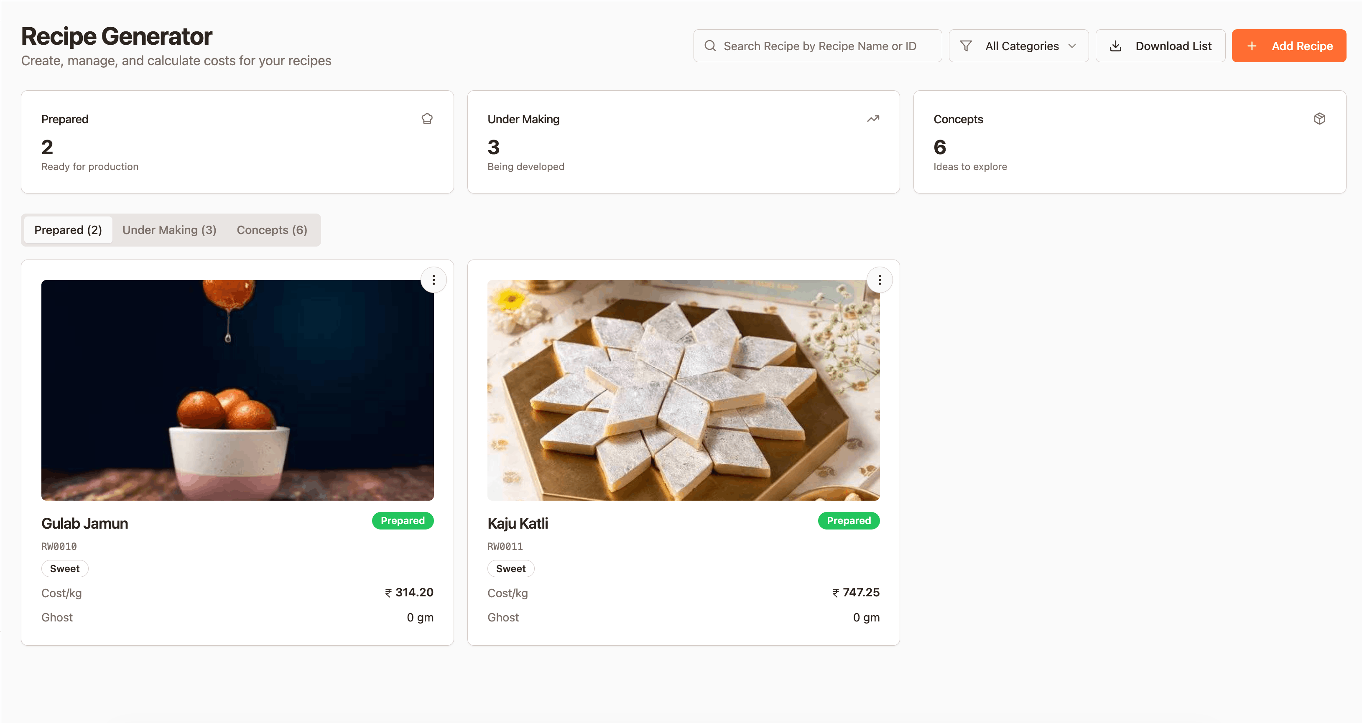Click the Prepared badge on Kaju Katli
The width and height of the screenshot is (1362, 723).
coord(849,521)
